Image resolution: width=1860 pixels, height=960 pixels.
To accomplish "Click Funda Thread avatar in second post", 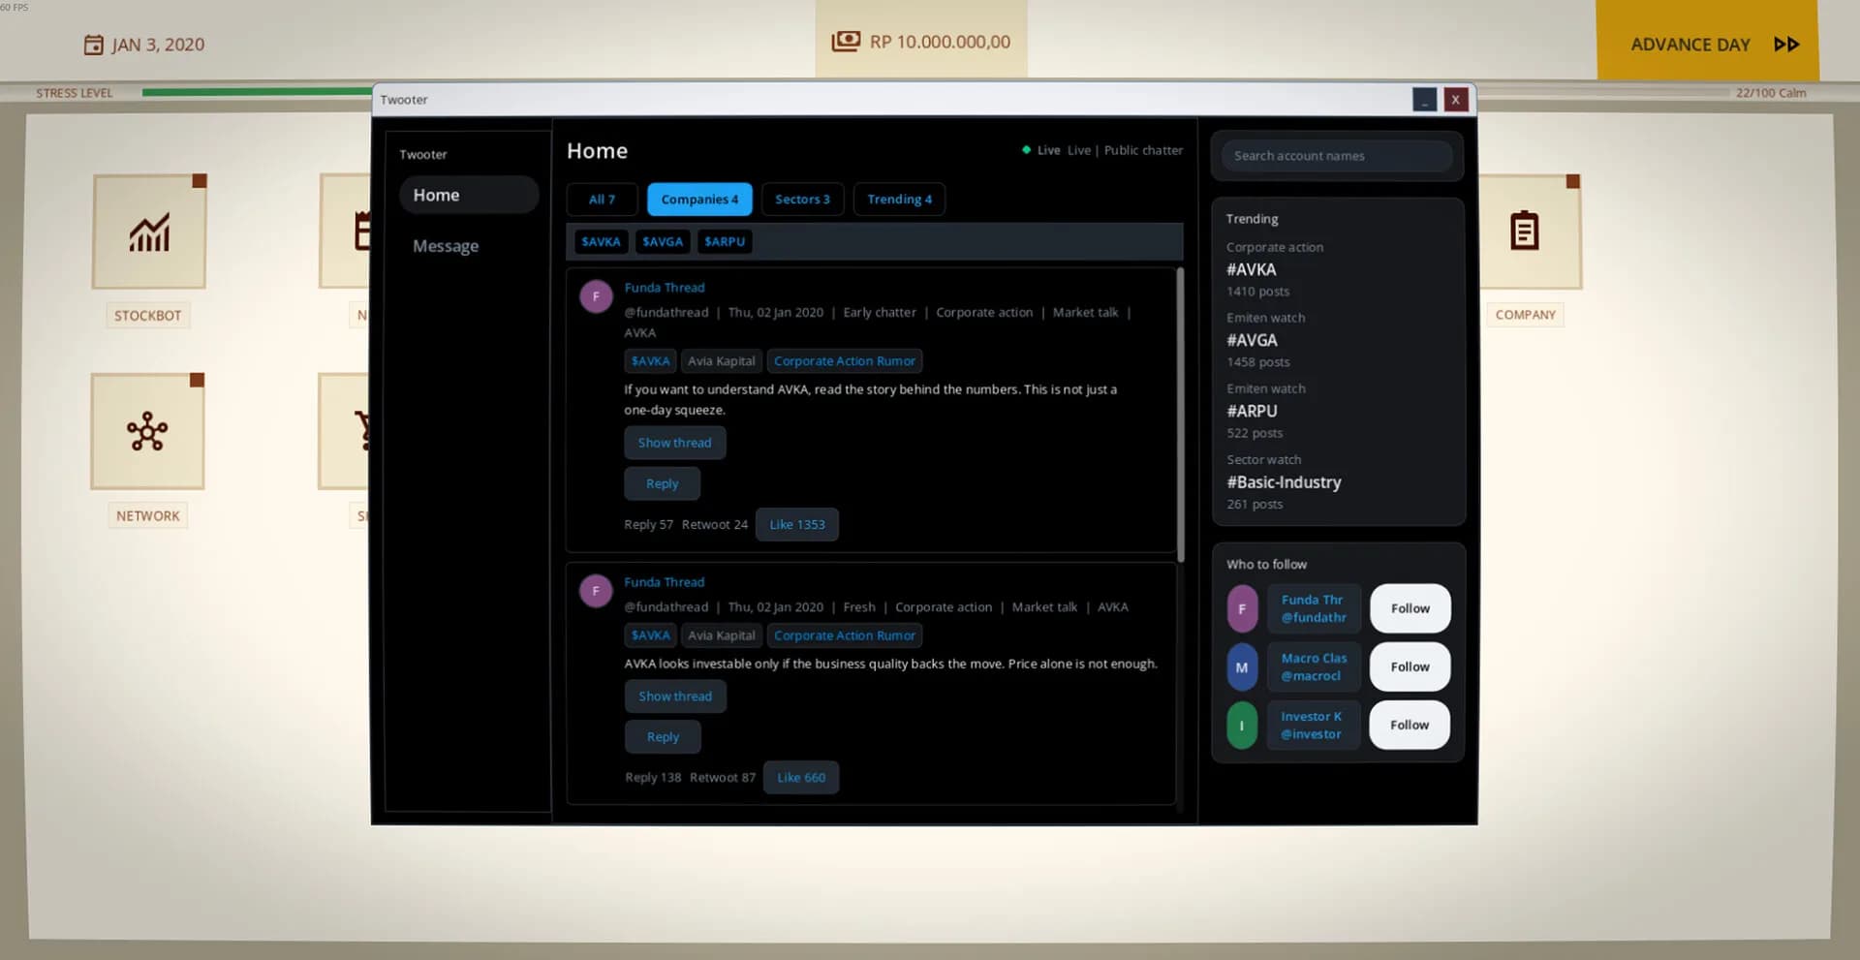I will tap(596, 591).
